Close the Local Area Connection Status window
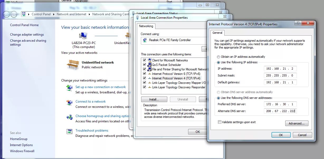 click(x=221, y=12)
